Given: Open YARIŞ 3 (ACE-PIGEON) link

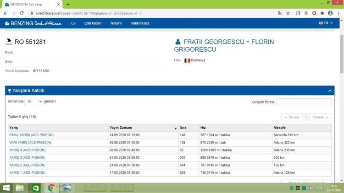Looking at the screenshot, I should pyautogui.click(x=28, y=157).
